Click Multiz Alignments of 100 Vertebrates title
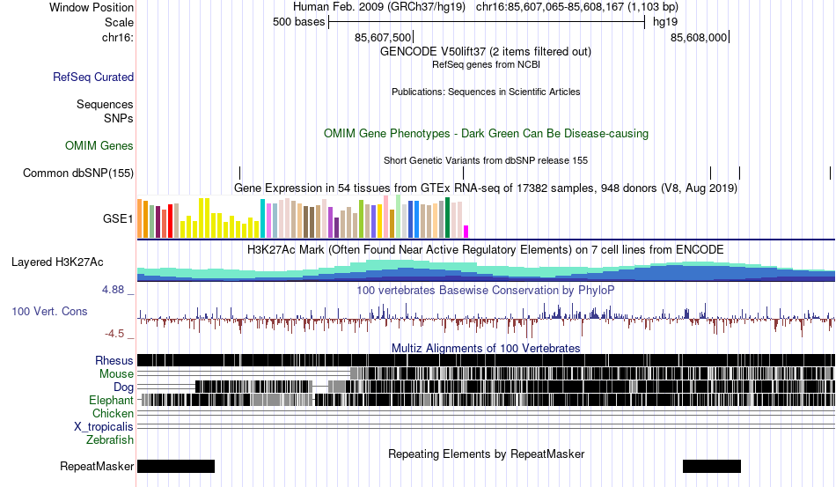This screenshot has width=836, height=487. pyautogui.click(x=486, y=349)
